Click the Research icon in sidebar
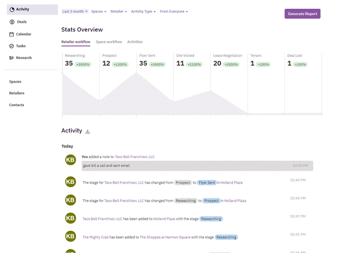 click(12, 58)
